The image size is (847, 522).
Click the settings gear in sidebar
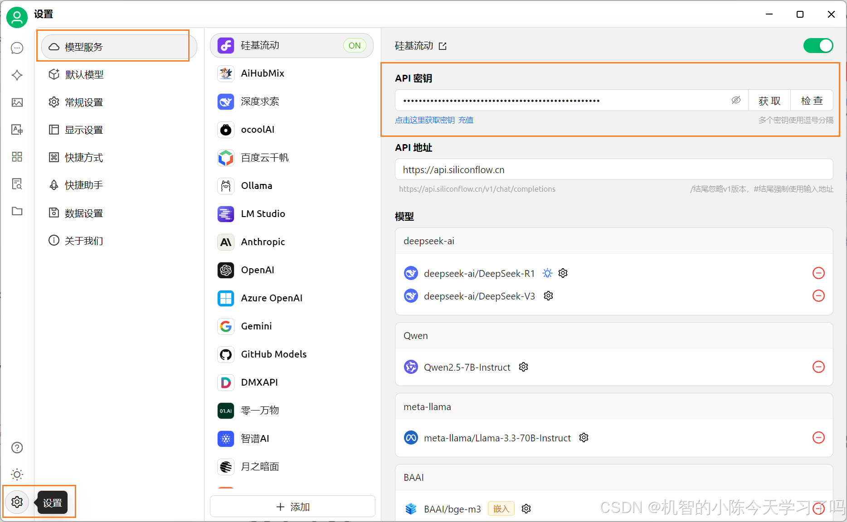click(x=17, y=502)
